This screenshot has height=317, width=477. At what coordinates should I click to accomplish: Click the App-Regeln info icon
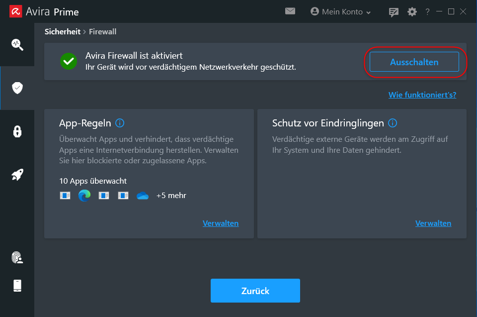[120, 123]
